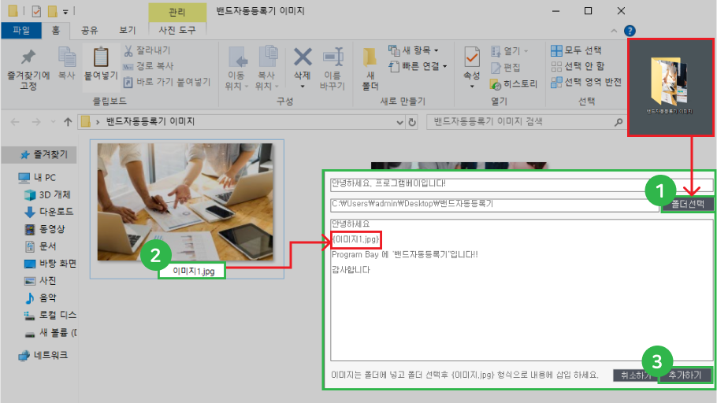Click the add button marked step 3
717x403 pixels.
[685, 375]
